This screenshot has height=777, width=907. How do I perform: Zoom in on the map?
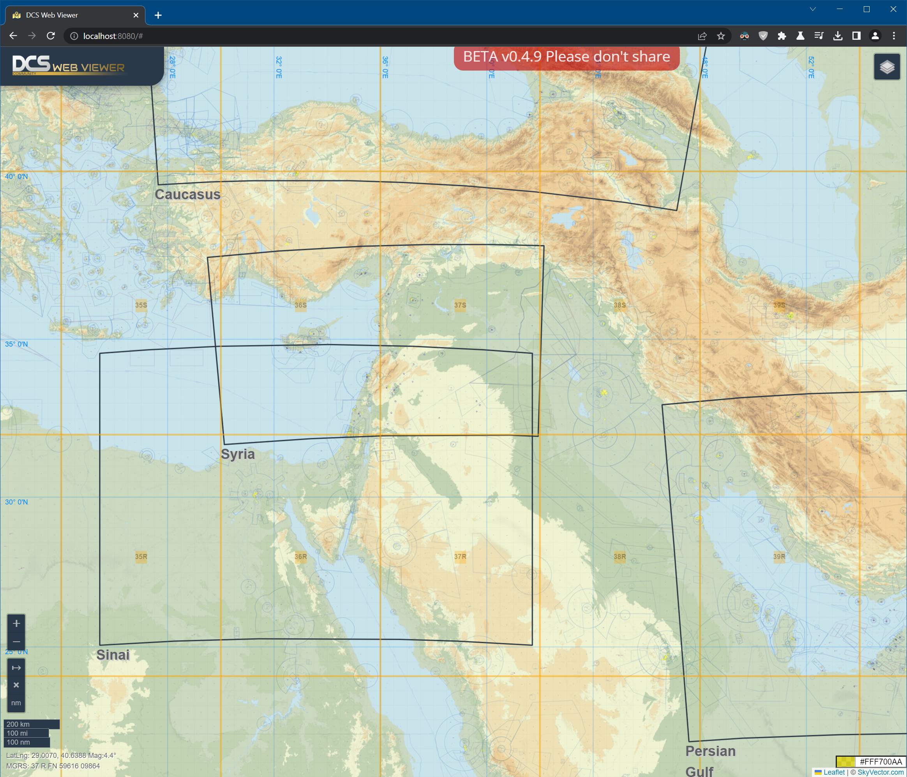(x=16, y=623)
